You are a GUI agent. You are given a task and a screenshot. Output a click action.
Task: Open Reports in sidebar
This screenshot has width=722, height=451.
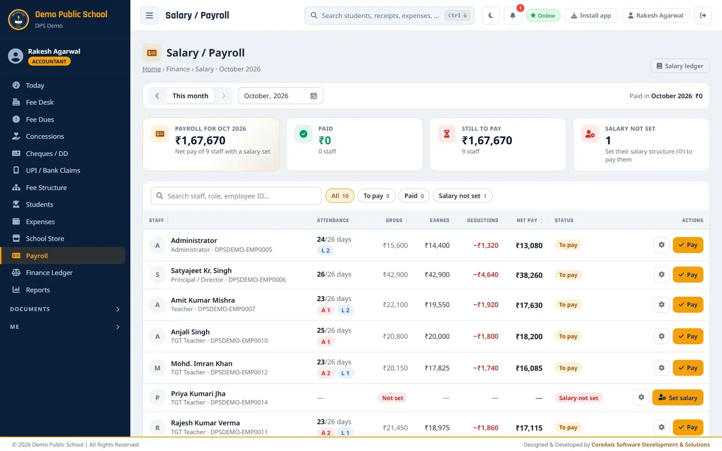63,290
